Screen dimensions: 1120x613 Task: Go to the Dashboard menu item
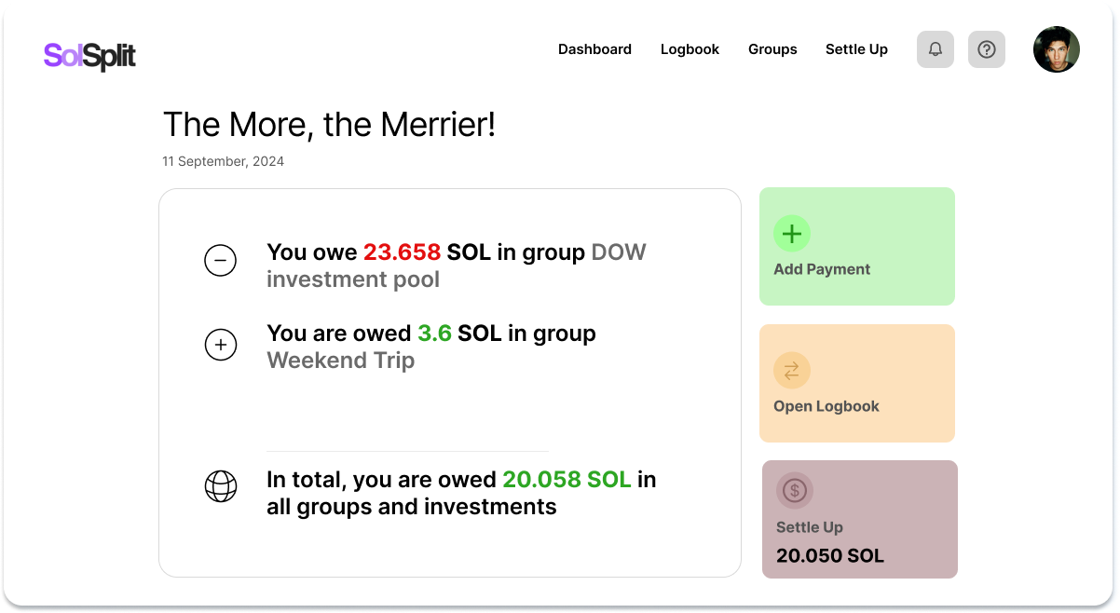[594, 49]
